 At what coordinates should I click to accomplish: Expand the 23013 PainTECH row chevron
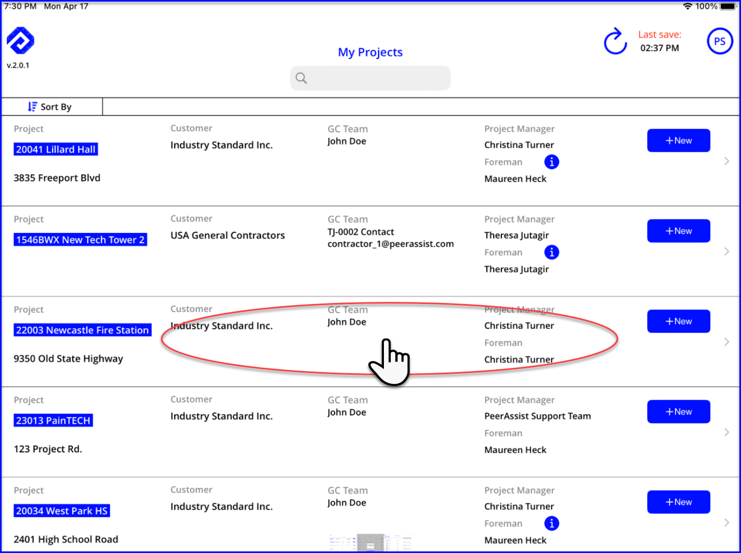[727, 433]
